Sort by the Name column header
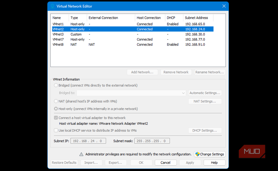Viewport: 278px width, 171px height. [x=60, y=18]
